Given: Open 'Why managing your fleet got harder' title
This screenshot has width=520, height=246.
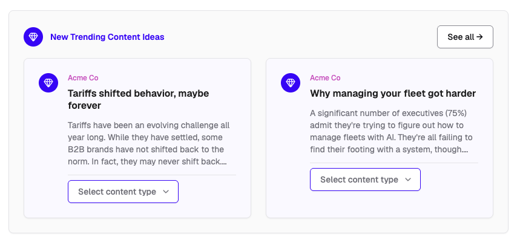Looking at the screenshot, I should [393, 93].
